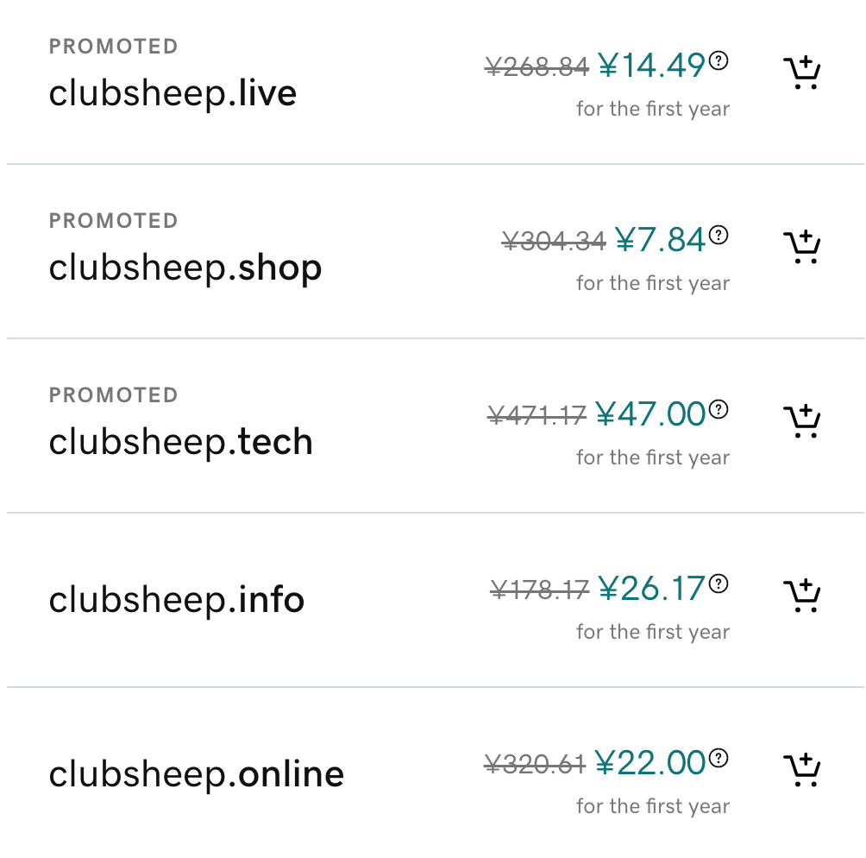Add clubsheep.info to cart

(802, 596)
